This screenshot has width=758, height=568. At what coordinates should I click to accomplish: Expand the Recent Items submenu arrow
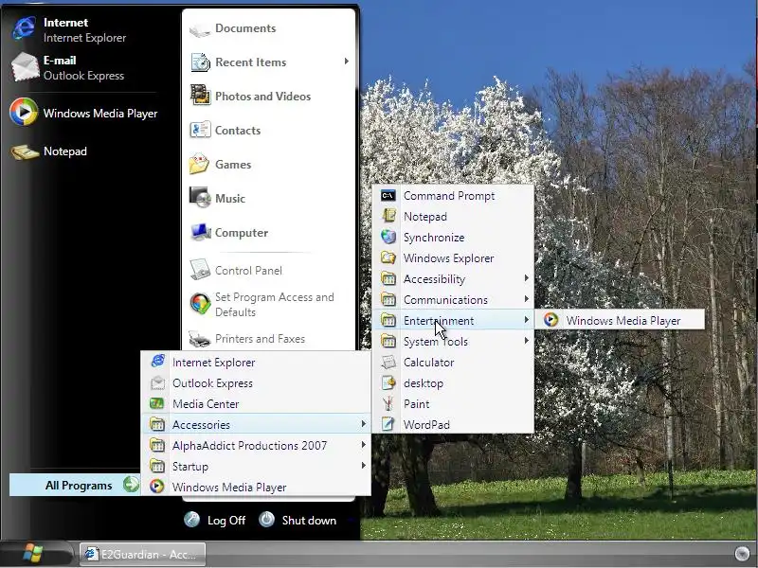click(346, 62)
